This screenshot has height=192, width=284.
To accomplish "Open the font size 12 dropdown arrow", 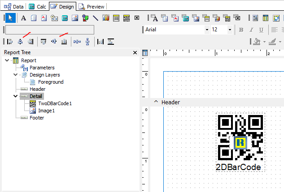I will coord(230,30).
